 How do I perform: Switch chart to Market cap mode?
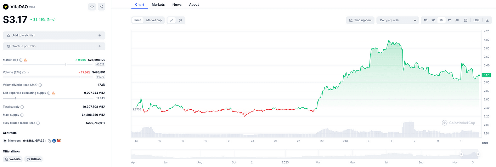click(154, 20)
